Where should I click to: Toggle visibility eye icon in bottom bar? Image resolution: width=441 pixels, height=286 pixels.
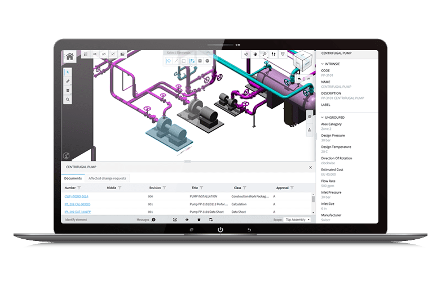point(187,219)
